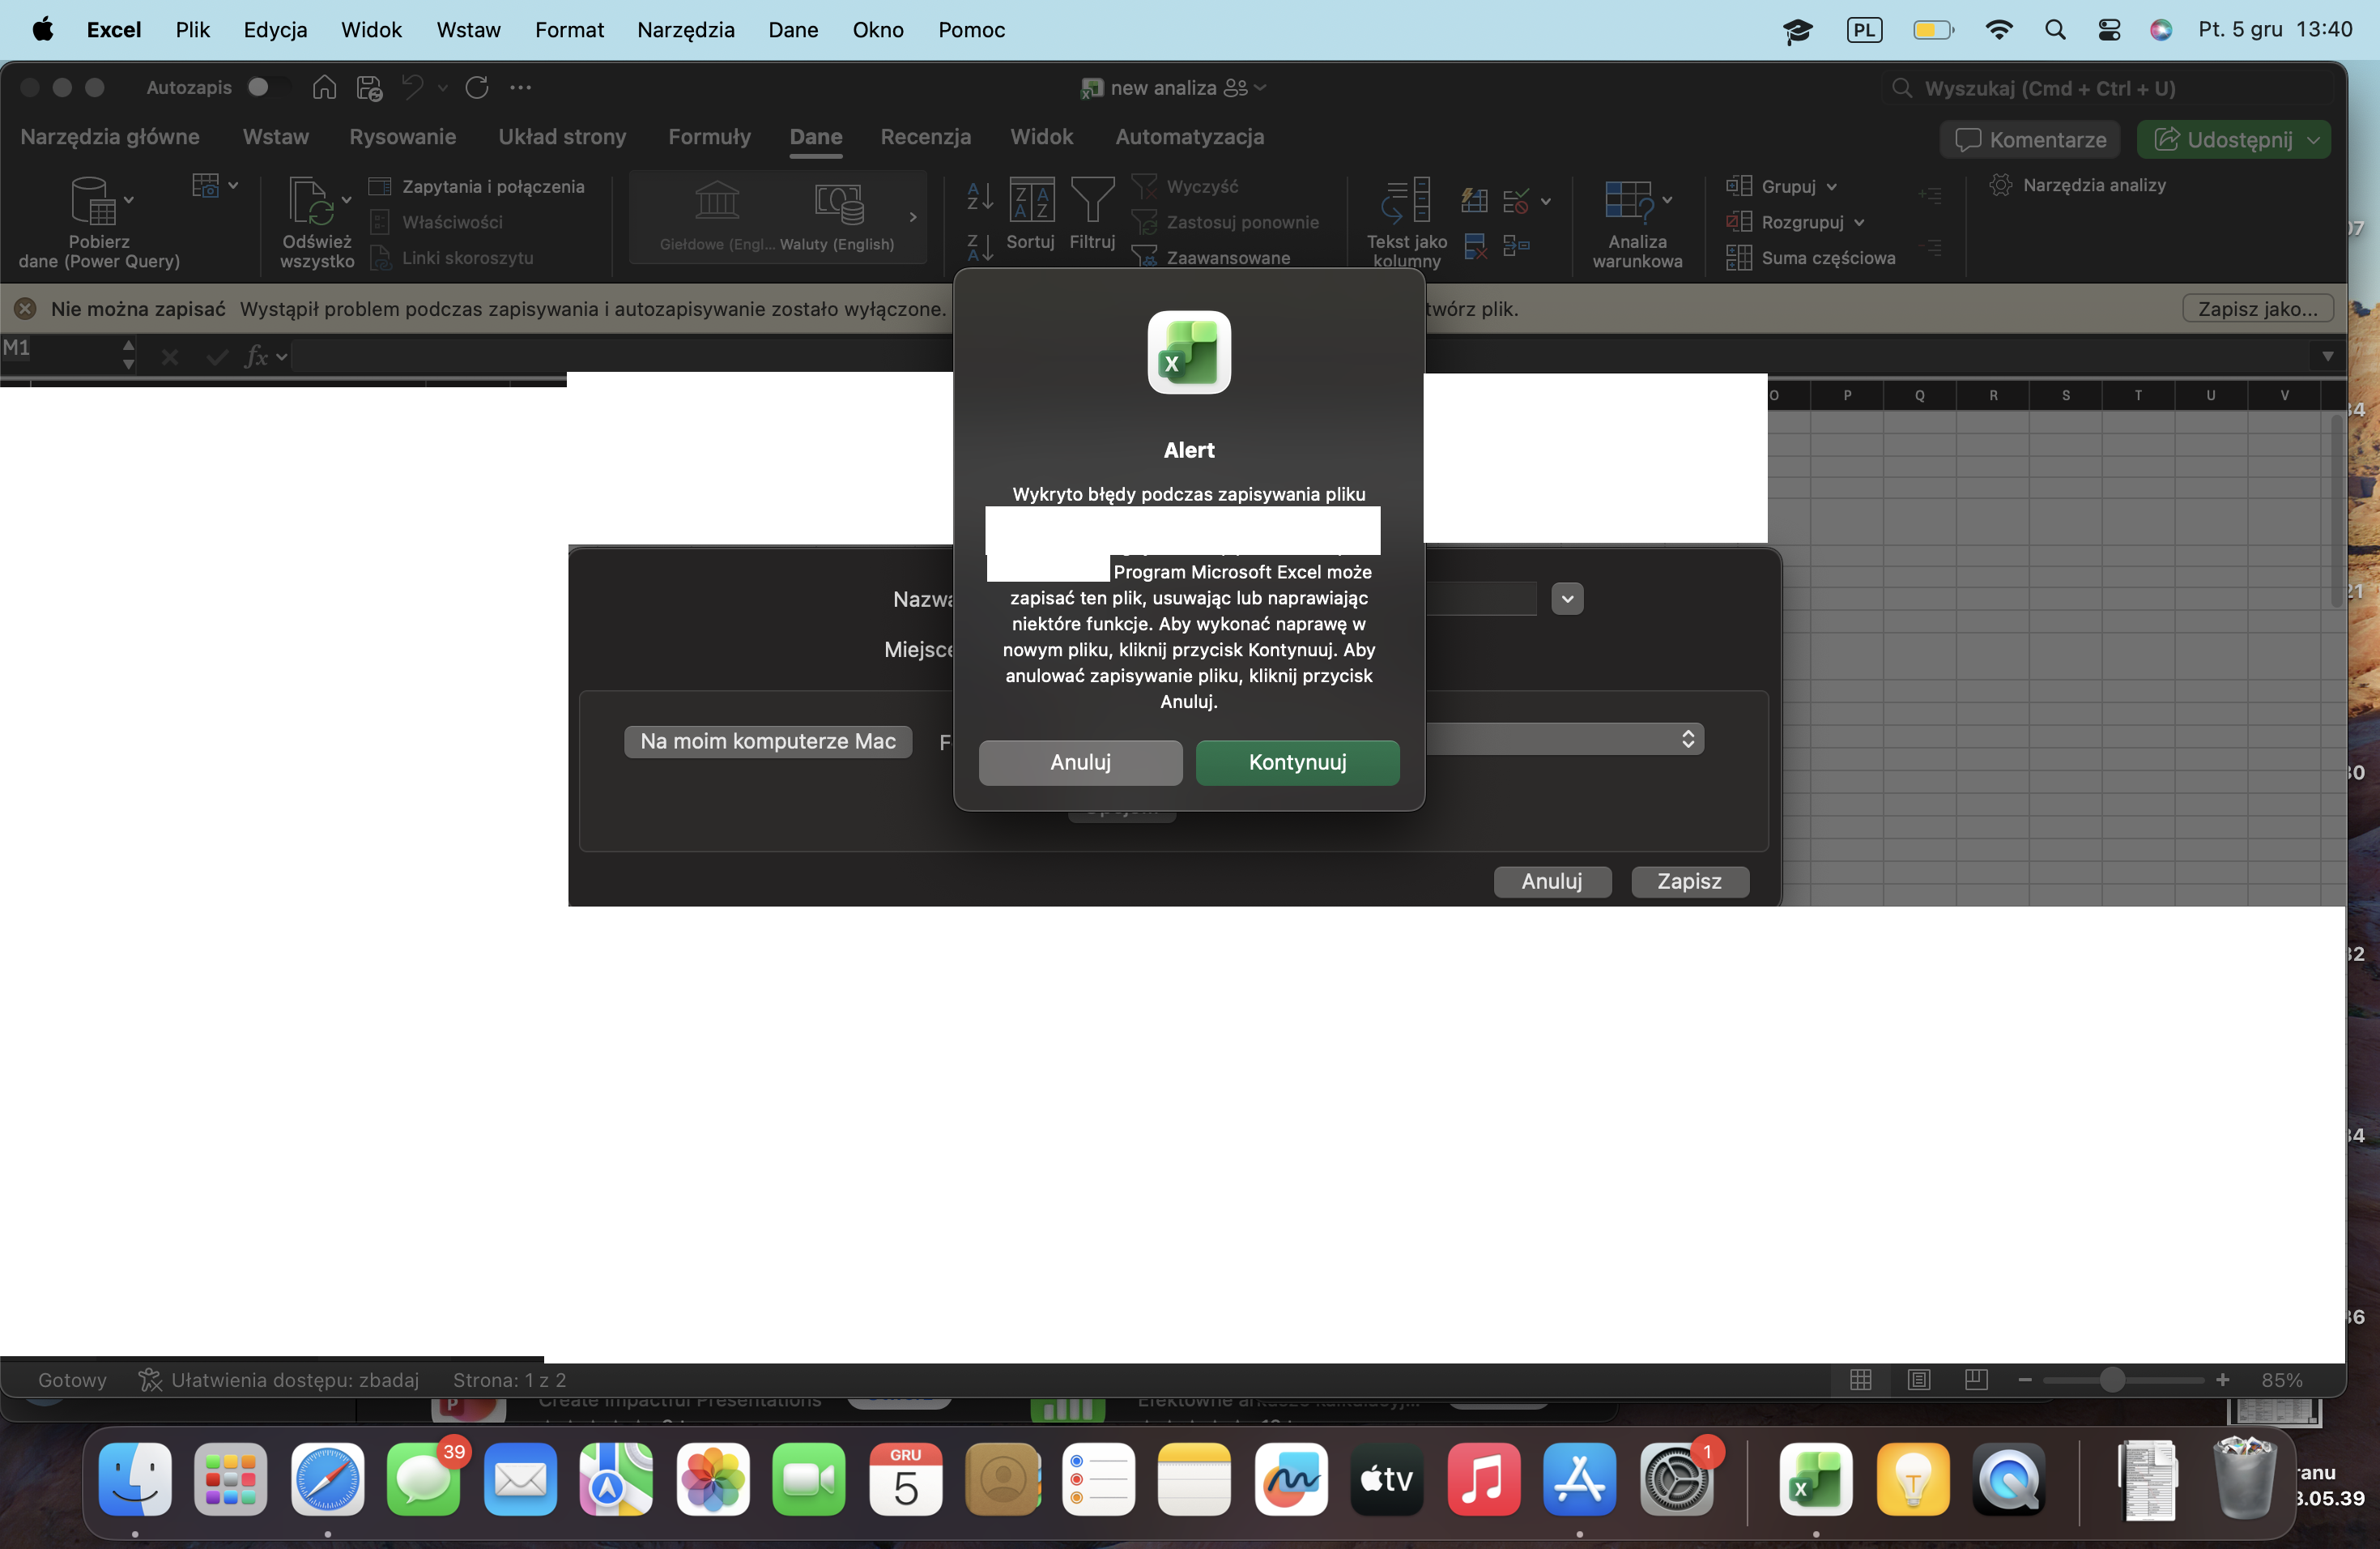Switch to normal view grid icon in status bar
This screenshot has height=1549, width=2380.
tap(1861, 1380)
